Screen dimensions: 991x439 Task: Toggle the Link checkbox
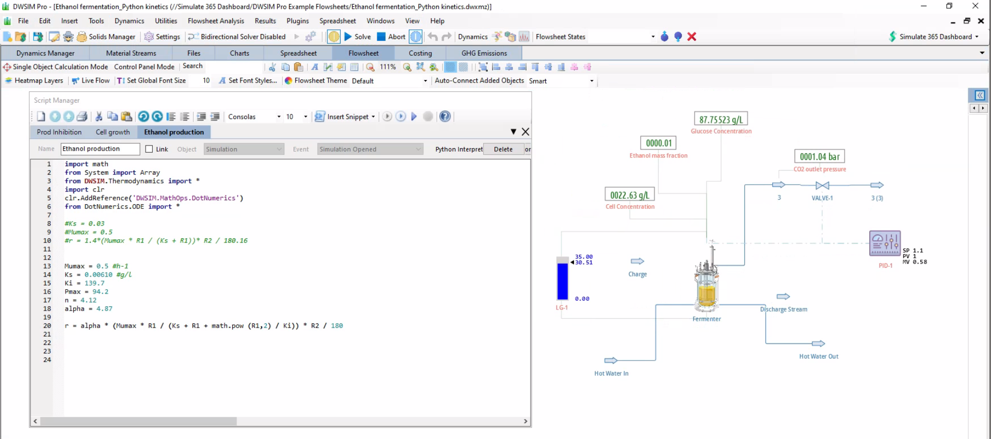(149, 149)
